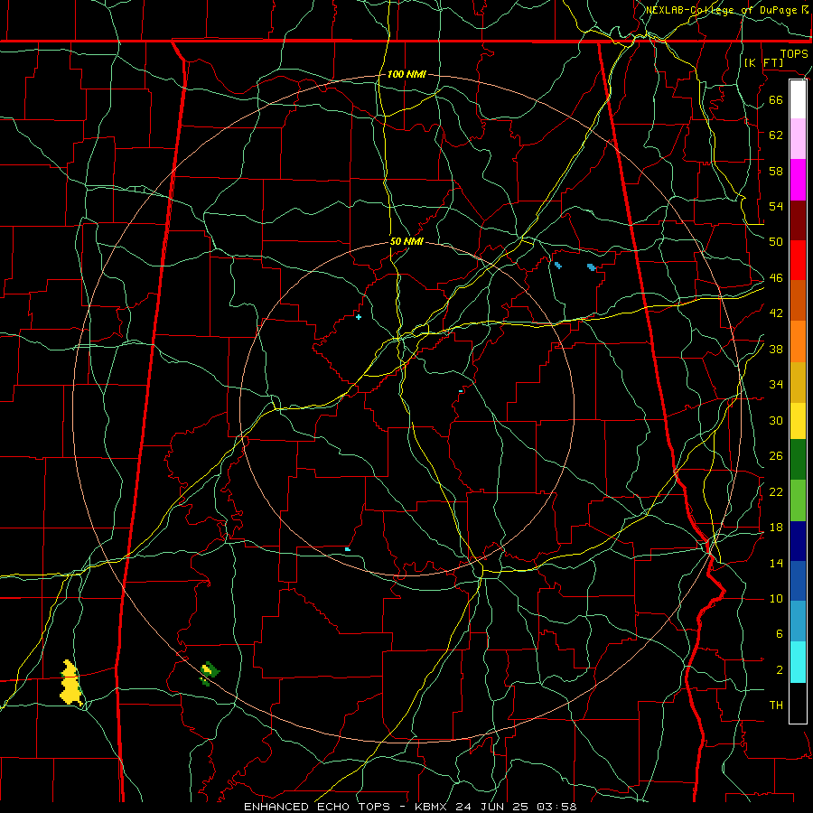The width and height of the screenshot is (813, 813).
Task: Click the bright orange legend swatch
Action: pos(798,341)
